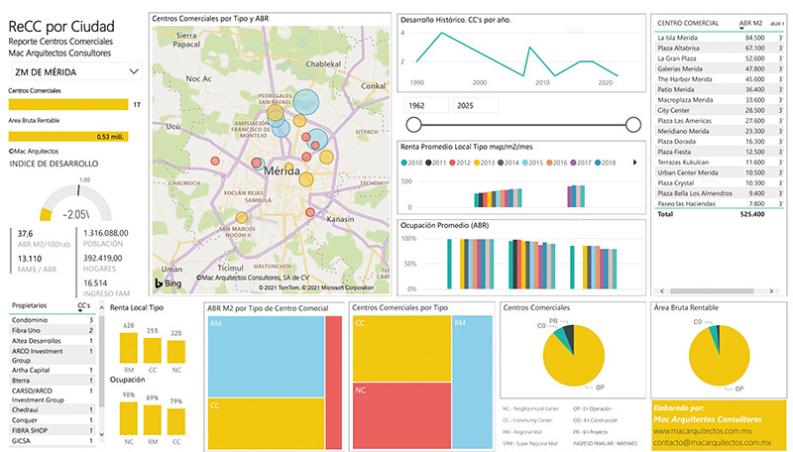Click the CCs column header in Propietarios

(x=83, y=307)
